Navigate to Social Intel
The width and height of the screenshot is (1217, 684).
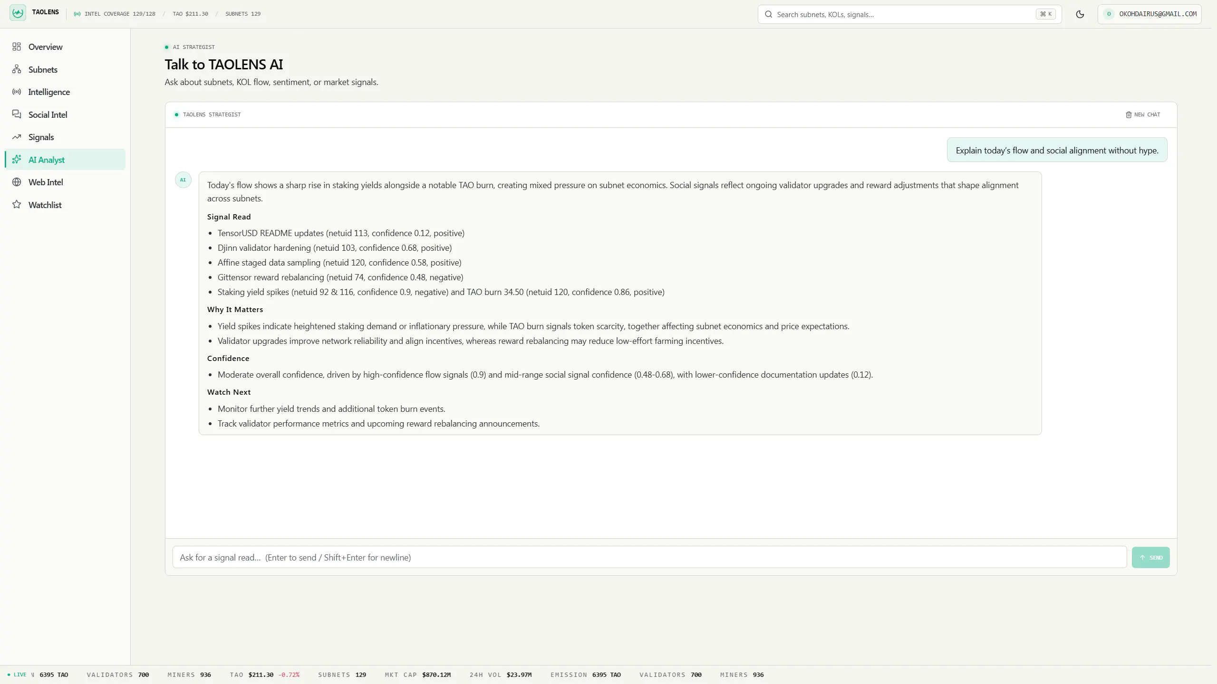pyautogui.click(x=65, y=114)
